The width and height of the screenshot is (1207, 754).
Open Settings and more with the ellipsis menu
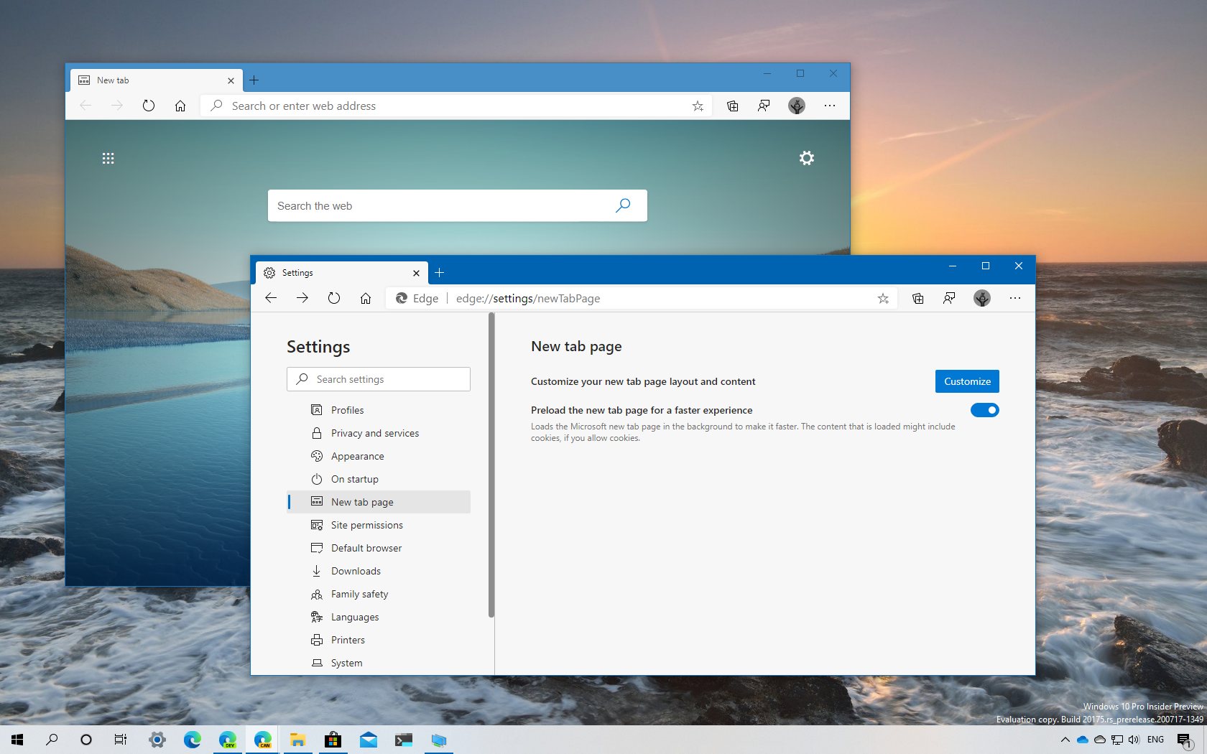(1015, 298)
